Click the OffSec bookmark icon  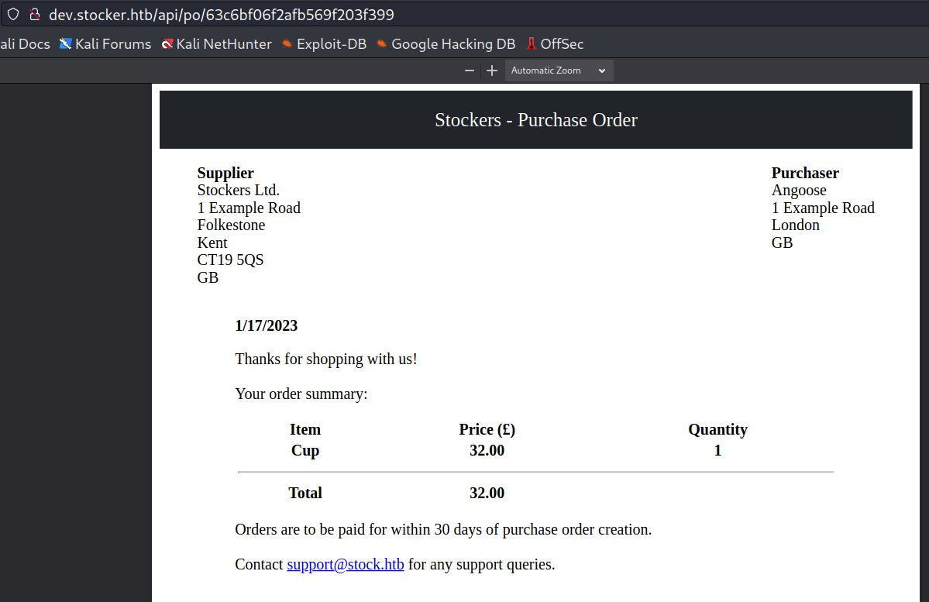(x=532, y=44)
